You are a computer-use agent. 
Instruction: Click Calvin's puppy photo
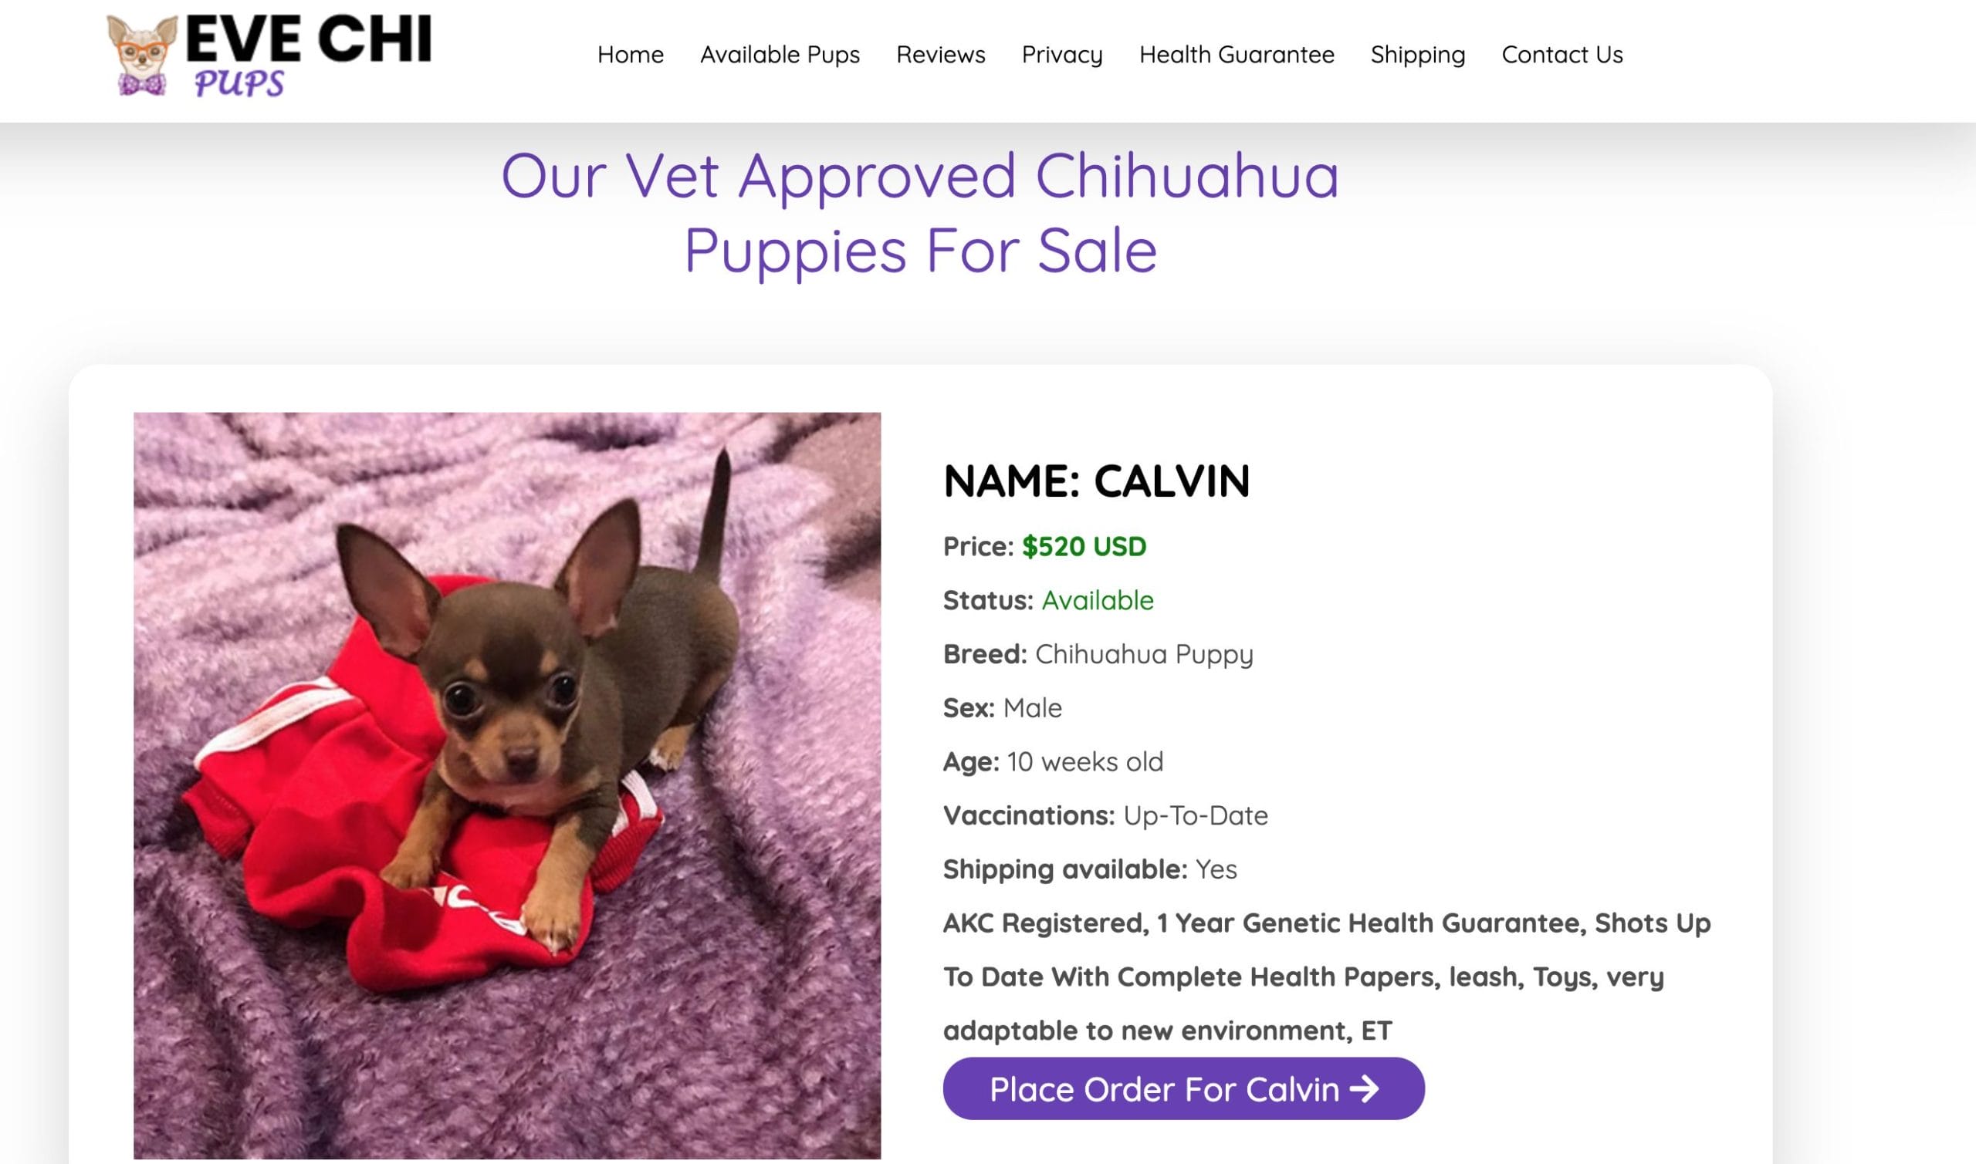click(x=507, y=785)
